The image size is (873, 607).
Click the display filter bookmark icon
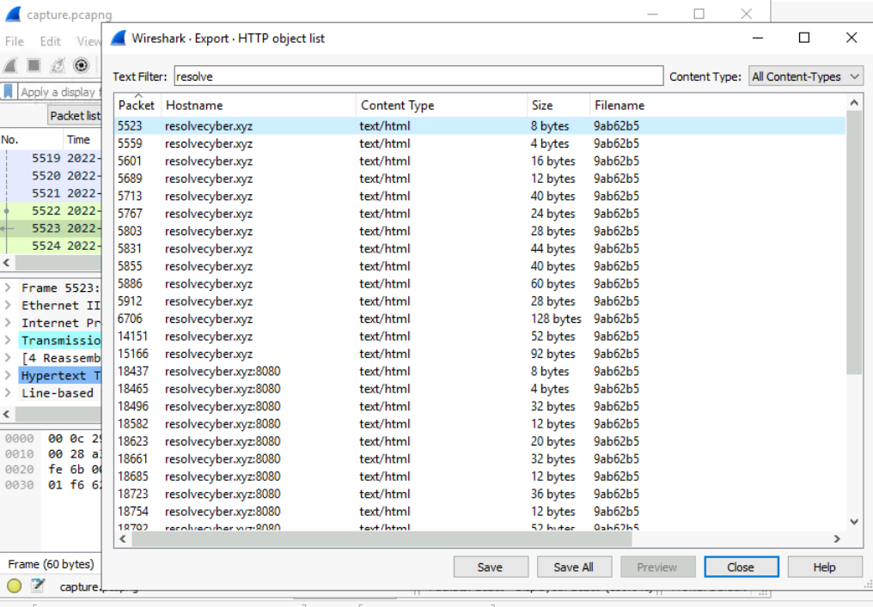click(9, 91)
